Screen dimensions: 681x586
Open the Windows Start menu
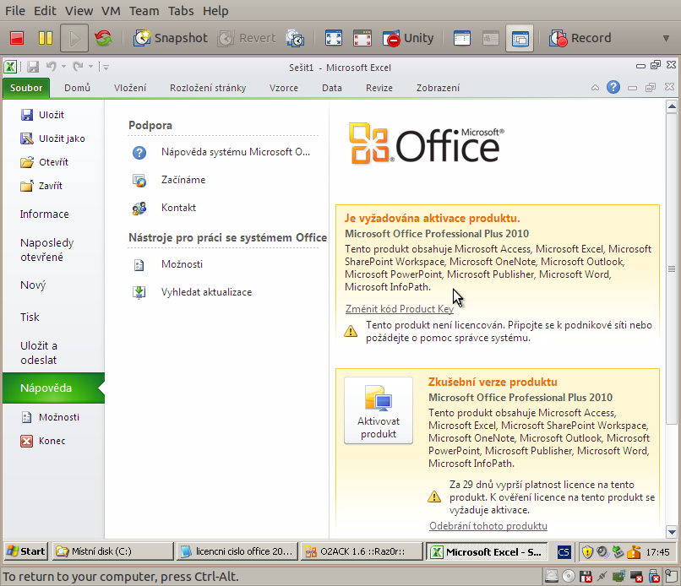[x=25, y=551]
